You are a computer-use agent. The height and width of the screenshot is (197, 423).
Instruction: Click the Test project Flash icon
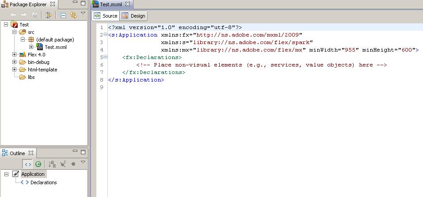coord(14,25)
